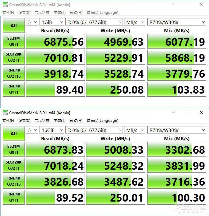The width and height of the screenshot is (209, 216).
Task: Open 文件(F) menu in bottom window
Action: (x=8, y=121)
